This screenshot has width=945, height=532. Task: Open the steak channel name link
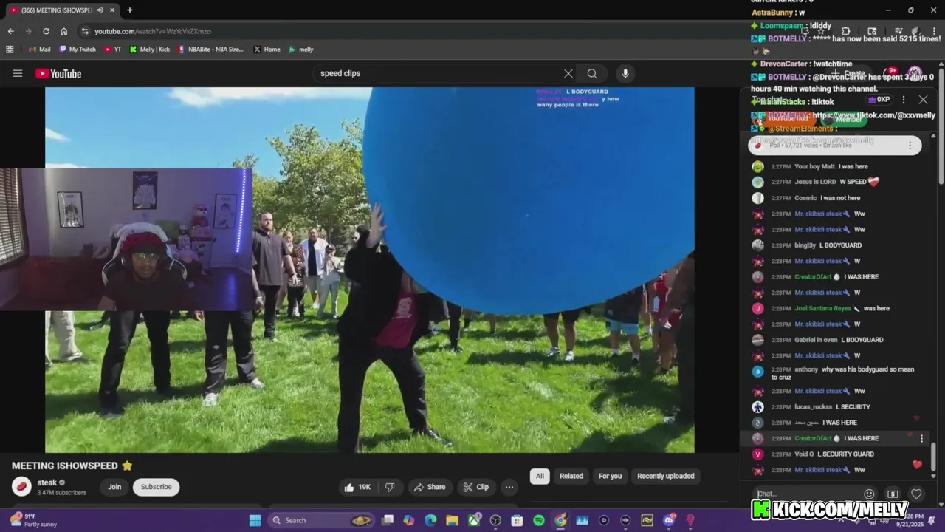(47, 482)
